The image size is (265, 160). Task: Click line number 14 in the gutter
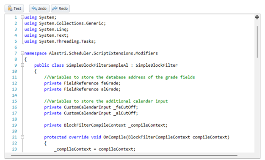click(14, 95)
